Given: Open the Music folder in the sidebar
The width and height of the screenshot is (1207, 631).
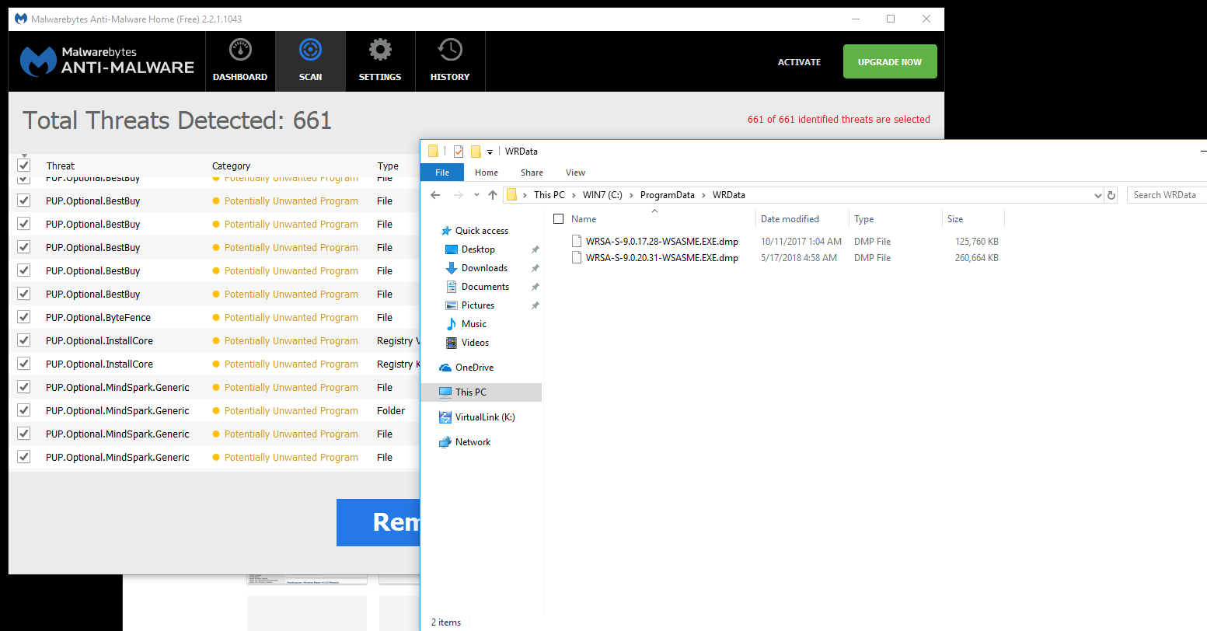Looking at the screenshot, I should point(474,324).
